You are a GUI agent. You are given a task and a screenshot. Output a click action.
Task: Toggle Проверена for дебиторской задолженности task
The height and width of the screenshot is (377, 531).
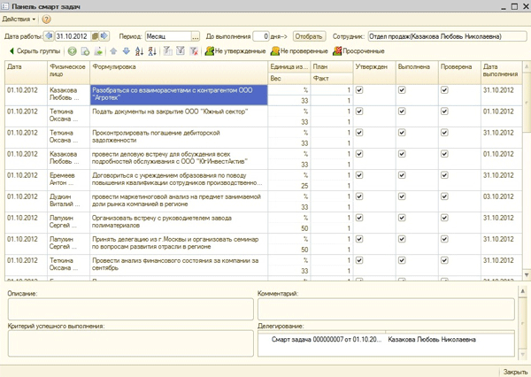pos(444,133)
